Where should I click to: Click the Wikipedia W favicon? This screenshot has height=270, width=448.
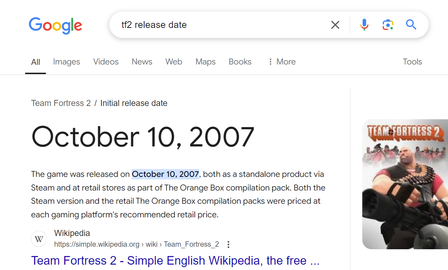click(x=39, y=239)
